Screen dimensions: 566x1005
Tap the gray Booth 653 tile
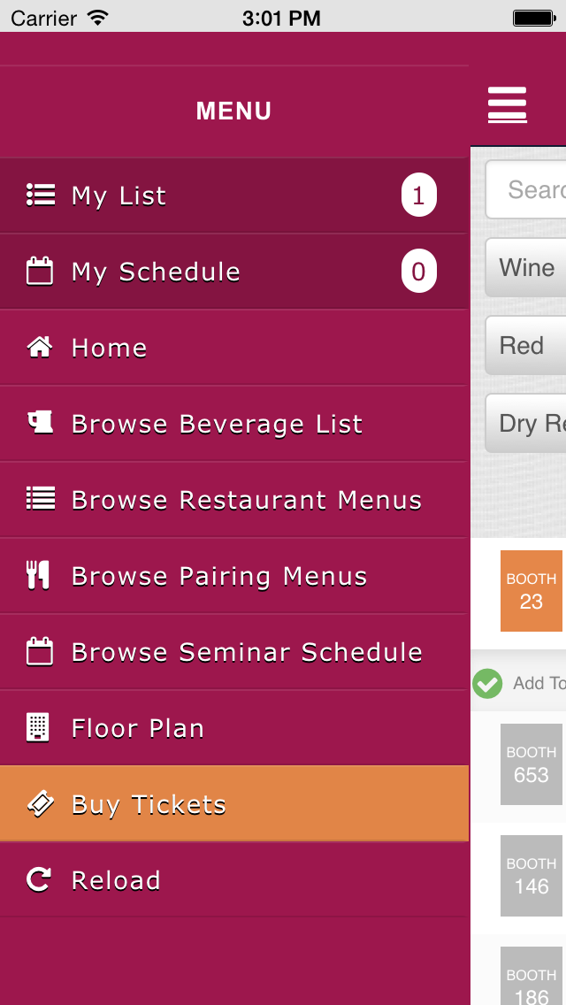(531, 764)
